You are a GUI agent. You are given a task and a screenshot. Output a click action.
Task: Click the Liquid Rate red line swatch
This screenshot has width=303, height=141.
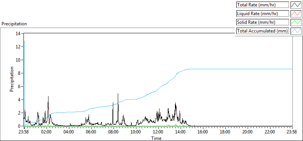pos(296,14)
